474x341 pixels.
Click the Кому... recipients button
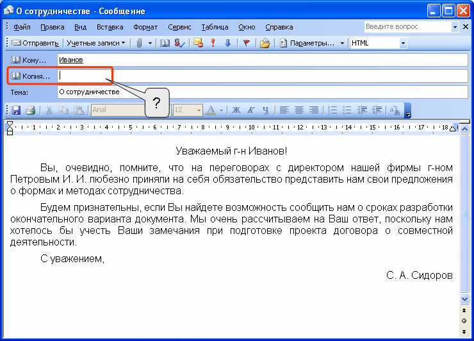[28, 60]
